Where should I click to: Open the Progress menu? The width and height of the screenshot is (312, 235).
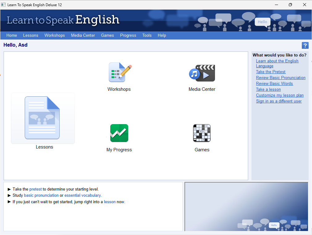[128, 36]
